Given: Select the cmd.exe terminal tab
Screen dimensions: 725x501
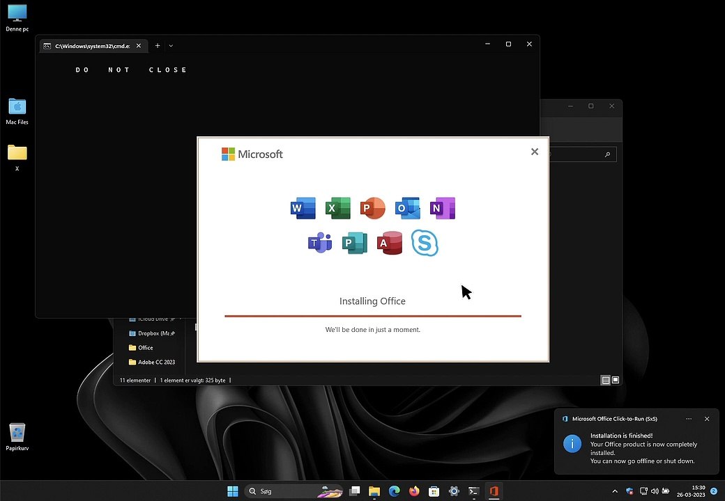Looking at the screenshot, I should (94, 46).
